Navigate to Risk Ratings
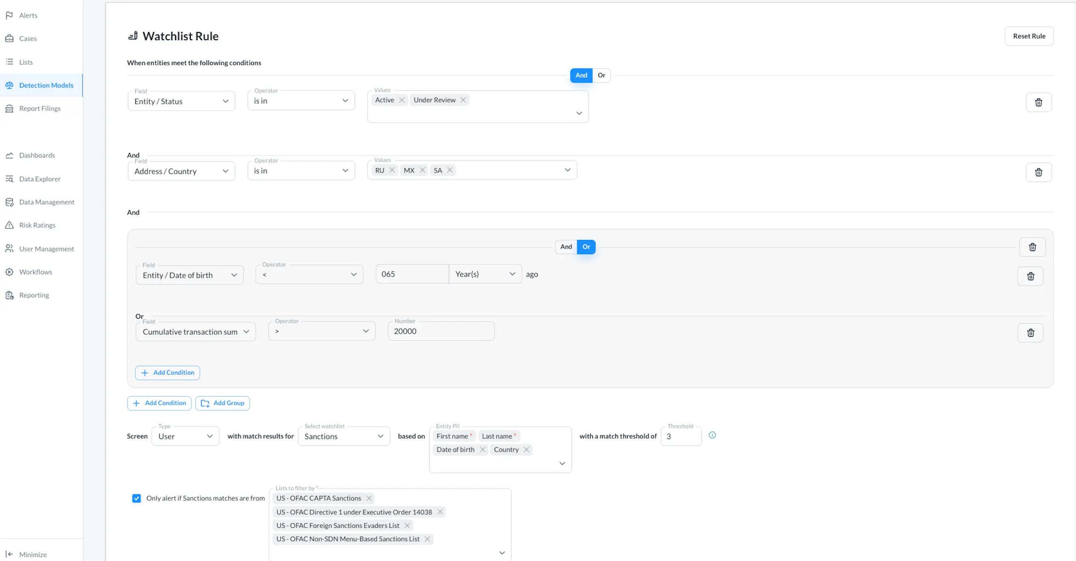The width and height of the screenshot is (1076, 561). pos(37,225)
